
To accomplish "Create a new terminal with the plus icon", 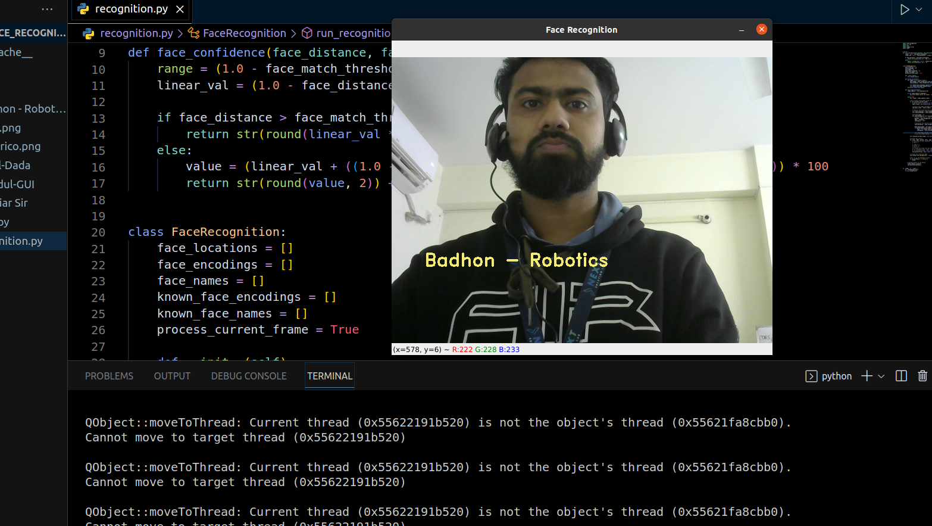I will coord(866,376).
